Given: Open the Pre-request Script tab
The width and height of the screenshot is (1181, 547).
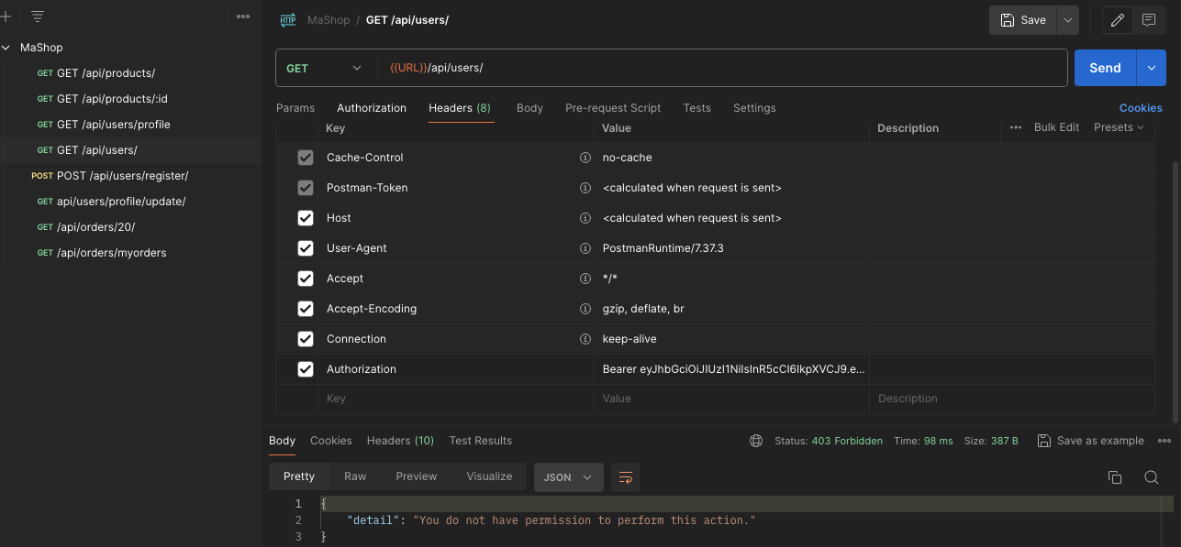Looking at the screenshot, I should [x=612, y=108].
